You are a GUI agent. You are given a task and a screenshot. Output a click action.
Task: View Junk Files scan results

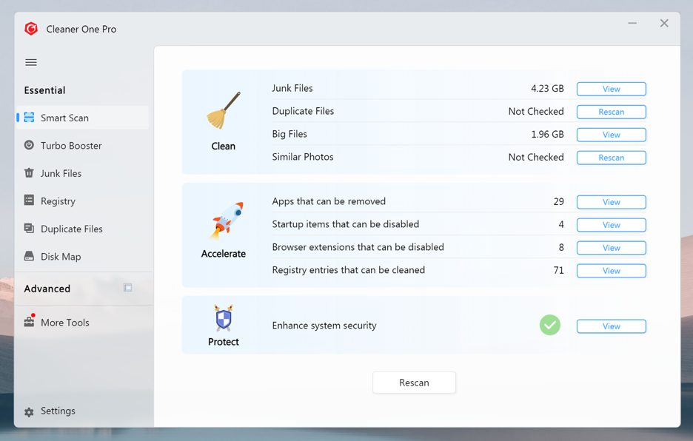611,89
